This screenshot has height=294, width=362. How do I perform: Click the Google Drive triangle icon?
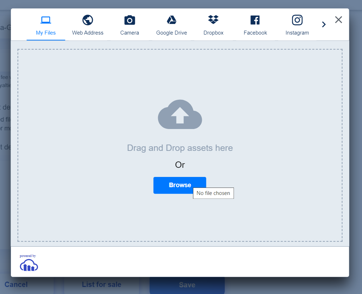pos(171,20)
